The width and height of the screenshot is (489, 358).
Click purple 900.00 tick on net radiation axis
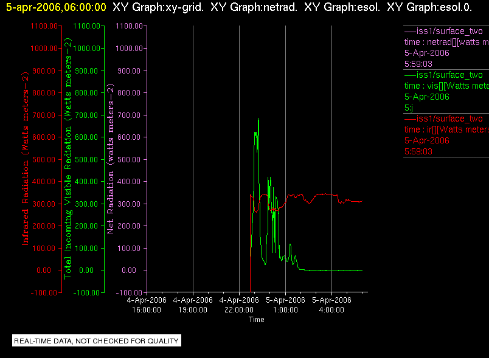129,71
